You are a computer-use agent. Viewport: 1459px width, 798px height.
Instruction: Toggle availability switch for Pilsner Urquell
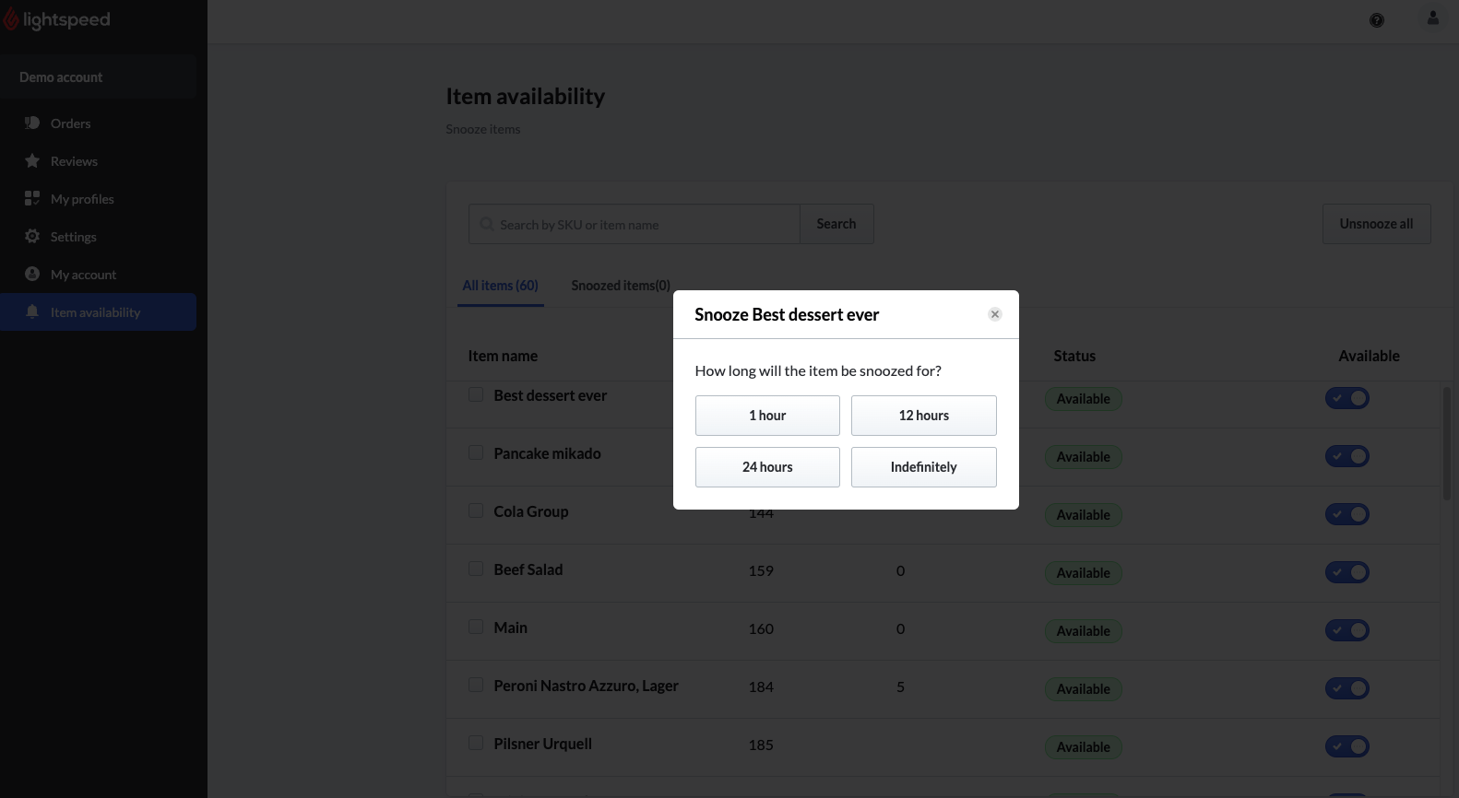[x=1346, y=746]
